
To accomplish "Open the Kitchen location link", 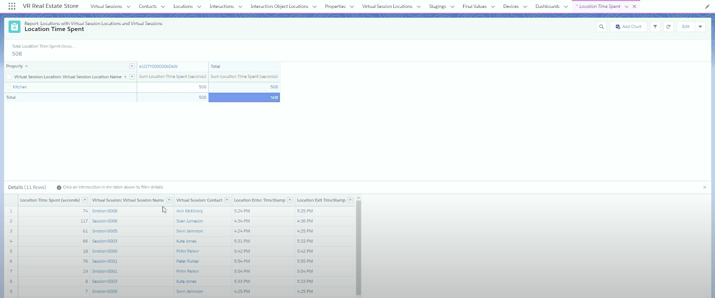I will (20, 87).
